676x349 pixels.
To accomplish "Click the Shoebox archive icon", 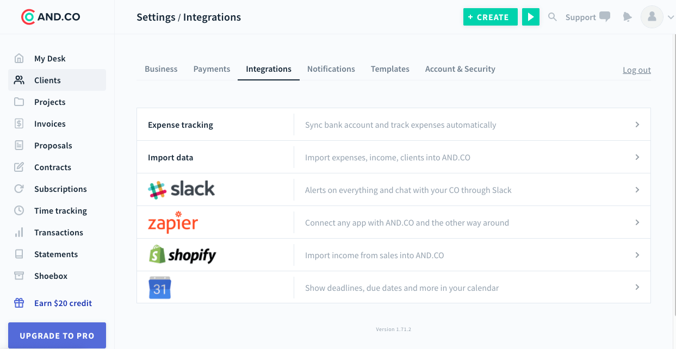I will point(19,276).
